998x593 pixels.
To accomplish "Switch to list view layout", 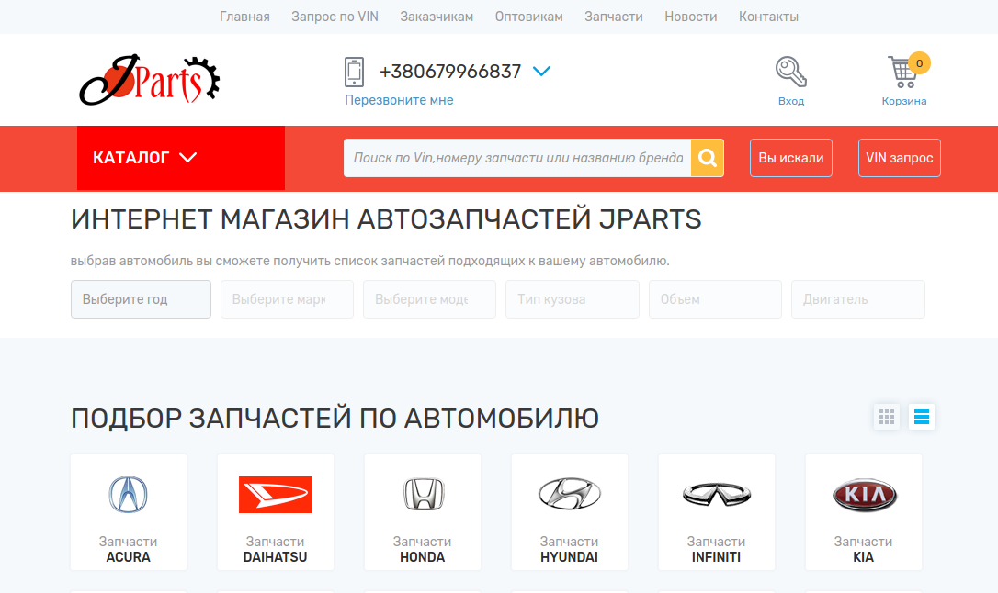I will (x=922, y=417).
